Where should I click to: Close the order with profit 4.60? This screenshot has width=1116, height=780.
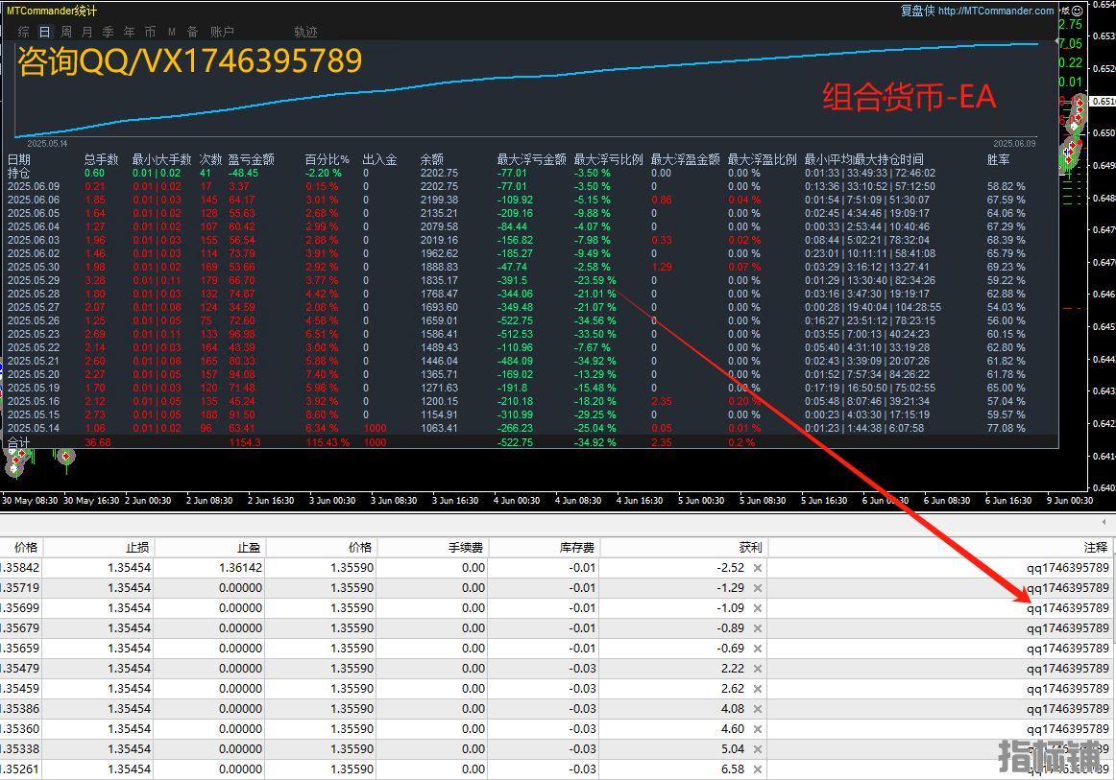757,729
